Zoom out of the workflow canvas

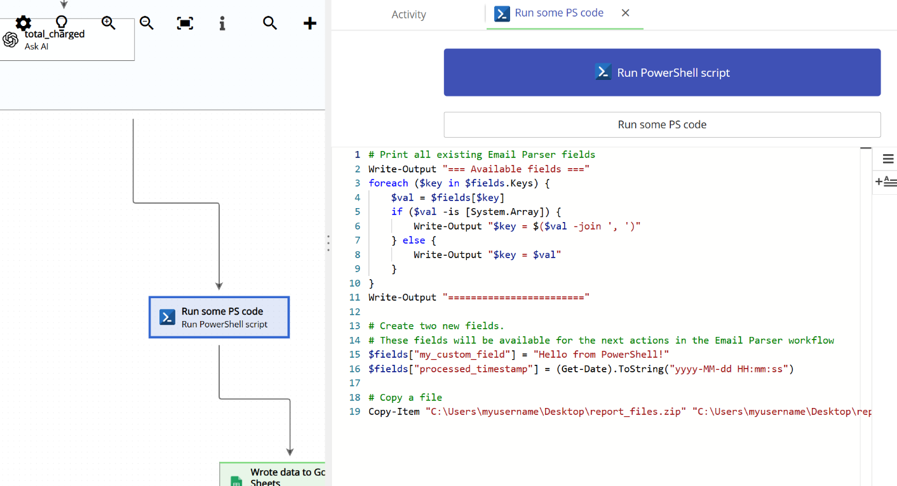tap(146, 23)
